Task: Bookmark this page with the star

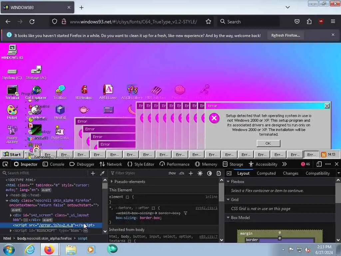Action: pos(208,22)
